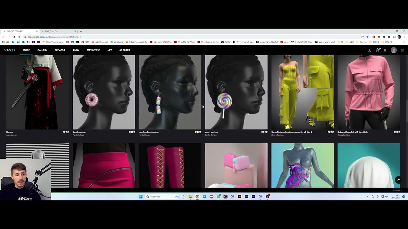Open the Chrome three-dot menu
Viewport: 408px width, 229px height.
pyautogui.click(x=404, y=37)
